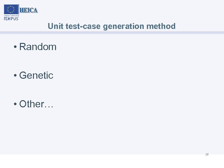Click the white strip at slide bottom
This screenshot has height=168, width=224.
[112, 161]
